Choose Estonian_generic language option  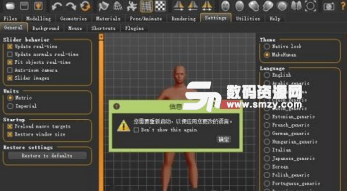[267, 117]
